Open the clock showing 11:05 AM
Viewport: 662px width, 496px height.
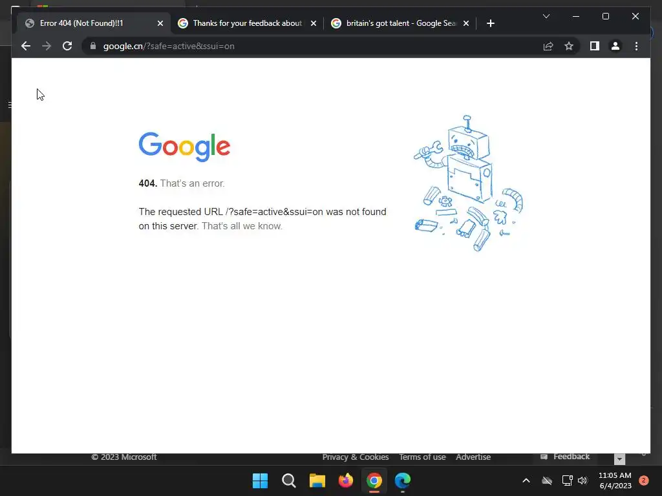coord(615,480)
